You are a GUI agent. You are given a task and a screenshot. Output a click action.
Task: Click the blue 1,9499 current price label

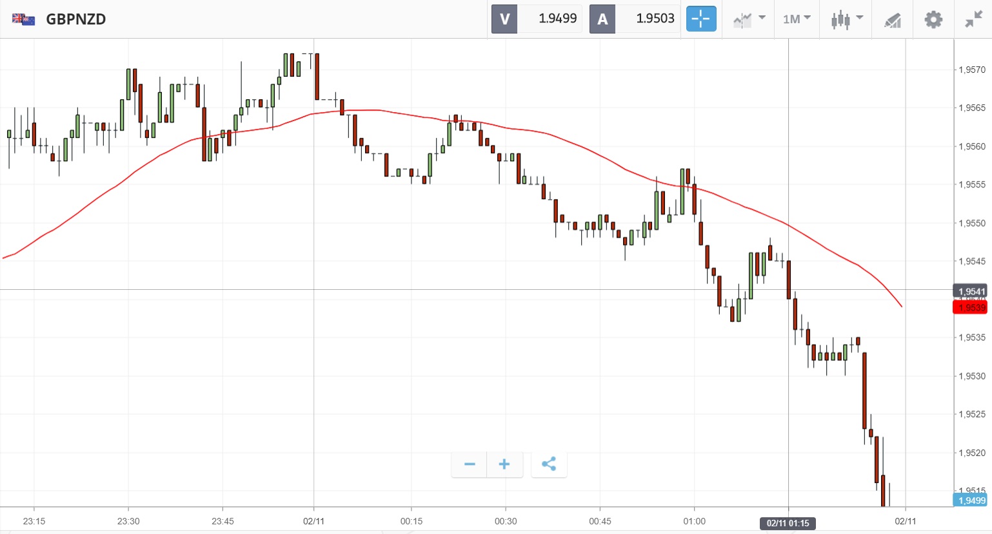[971, 500]
